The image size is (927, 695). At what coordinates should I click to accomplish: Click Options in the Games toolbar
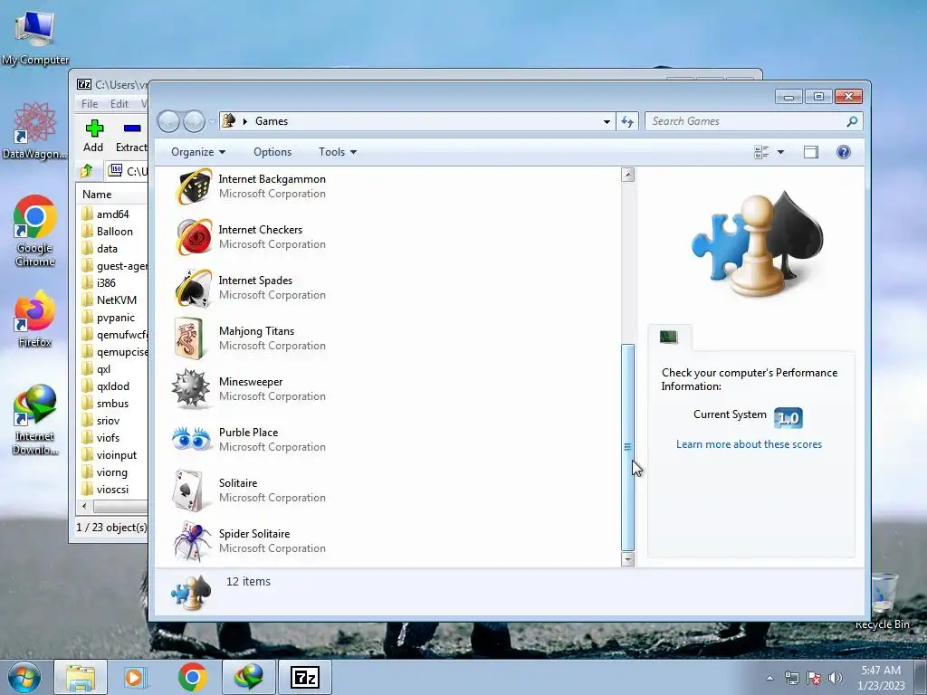coord(272,152)
